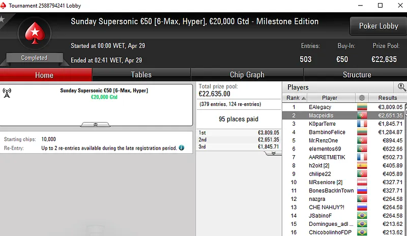Expand the prize payouts list
Screen dimensions: 407x236
(x=273, y=153)
